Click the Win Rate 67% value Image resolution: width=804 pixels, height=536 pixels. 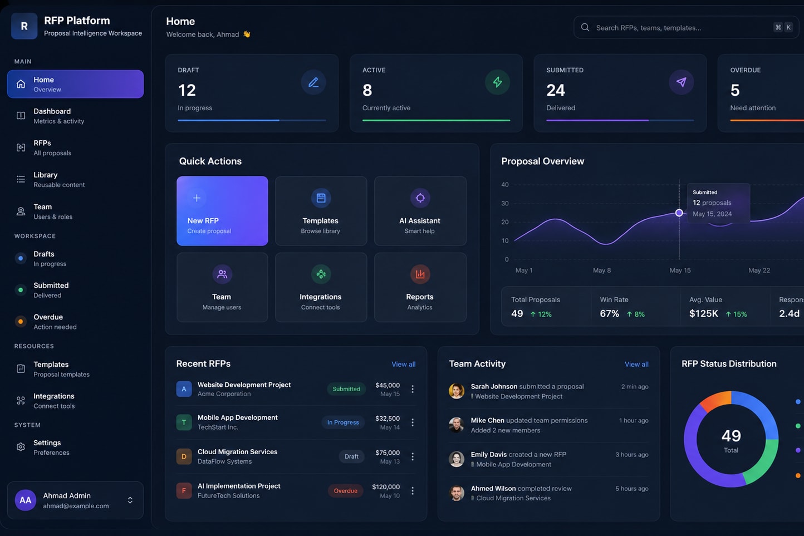(x=609, y=314)
